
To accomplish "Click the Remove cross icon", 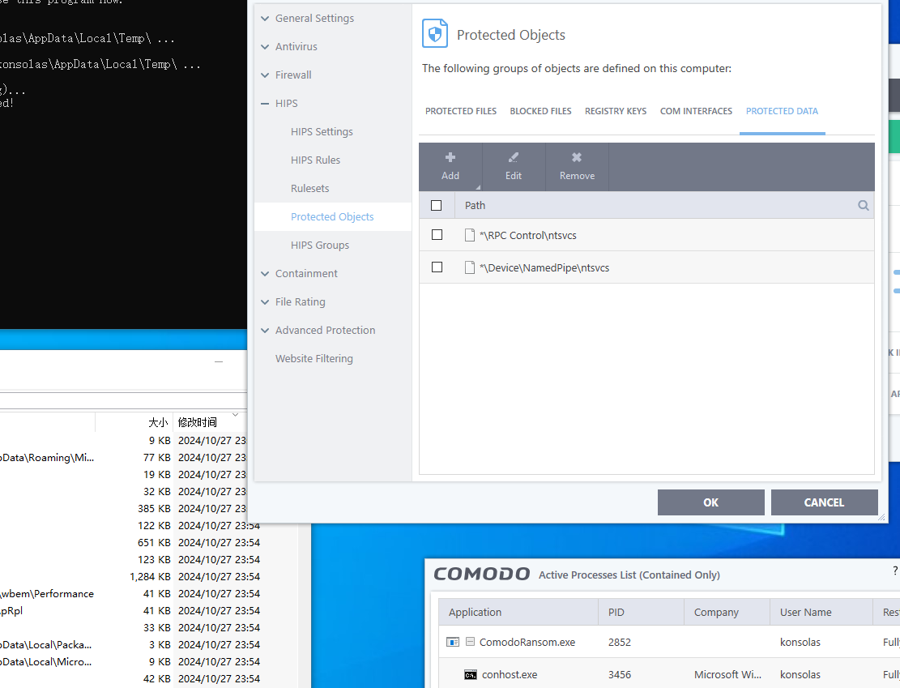I will tap(576, 156).
